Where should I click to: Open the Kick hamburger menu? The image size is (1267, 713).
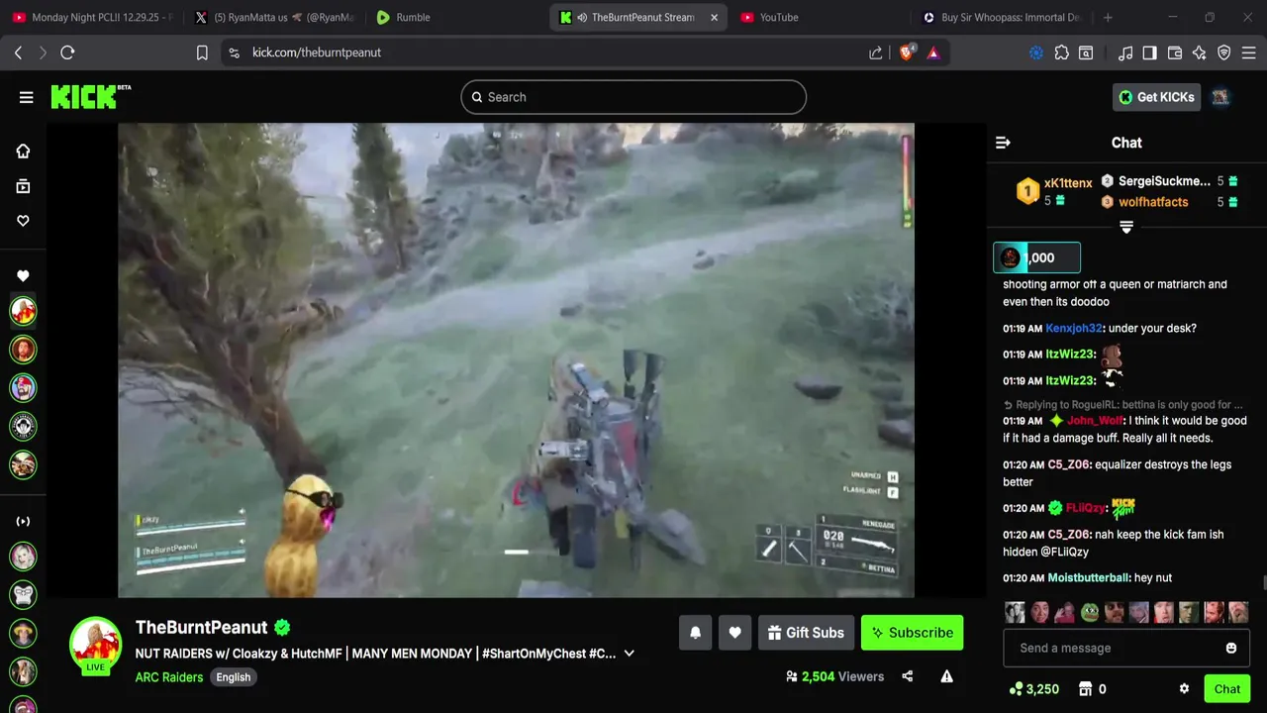(x=26, y=97)
